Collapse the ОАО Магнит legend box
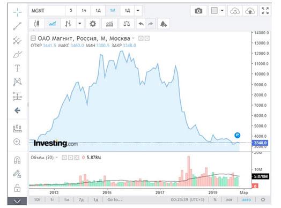The height and width of the screenshot is (208, 281). tap(33, 38)
